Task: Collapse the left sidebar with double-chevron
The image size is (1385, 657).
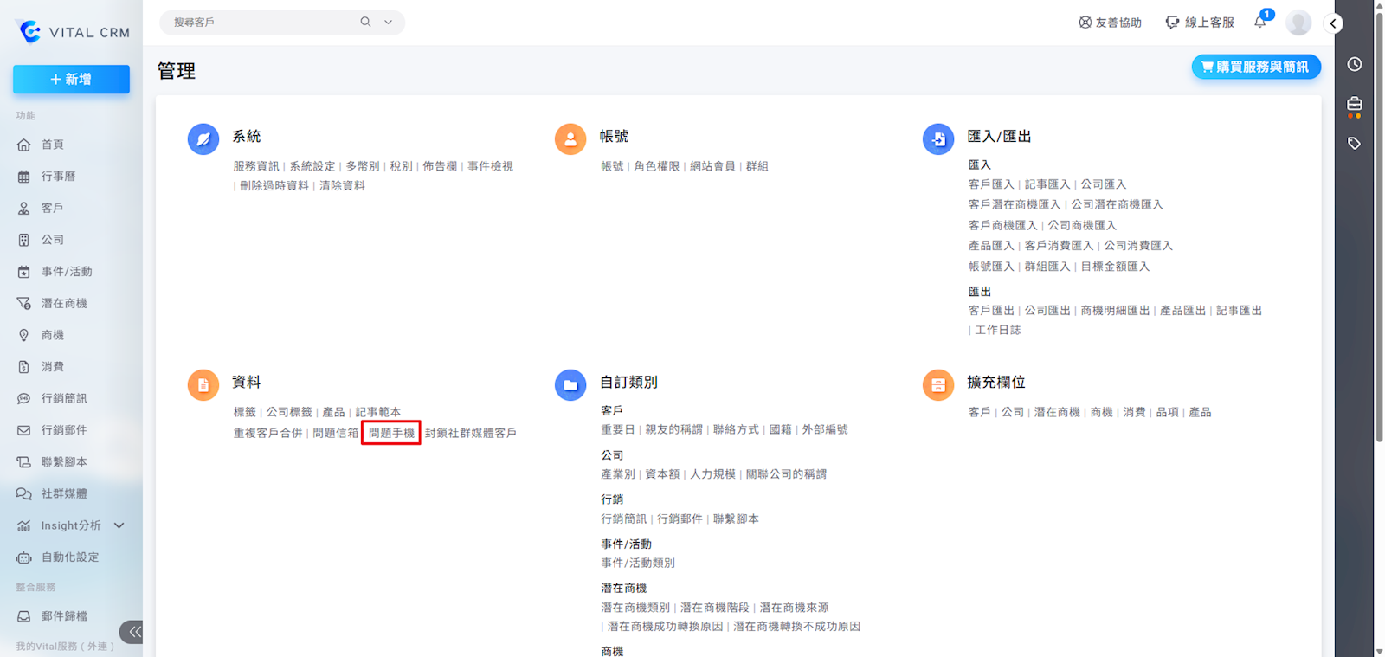Action: click(x=133, y=632)
